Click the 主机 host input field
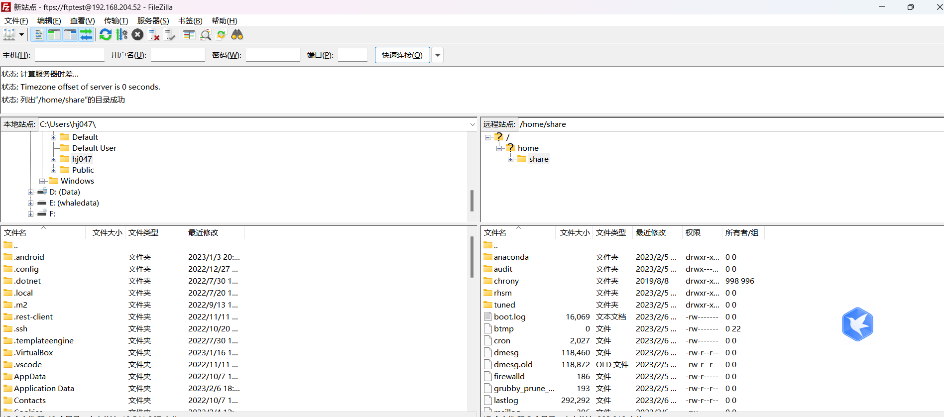 click(70, 55)
